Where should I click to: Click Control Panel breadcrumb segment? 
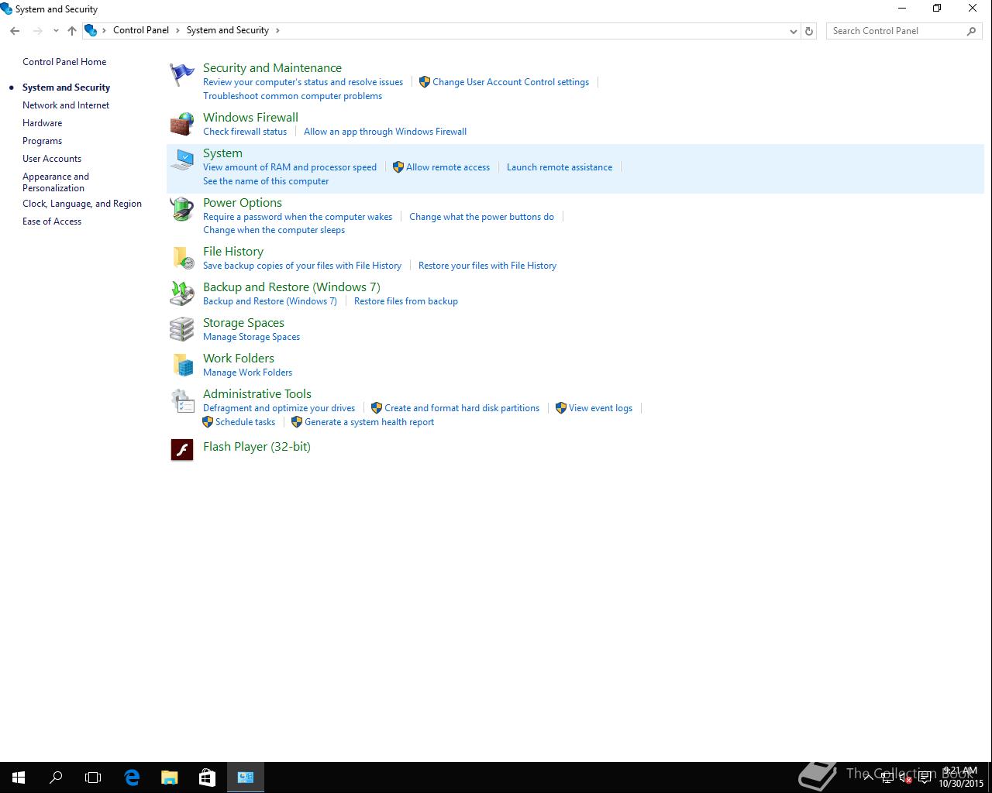(141, 30)
